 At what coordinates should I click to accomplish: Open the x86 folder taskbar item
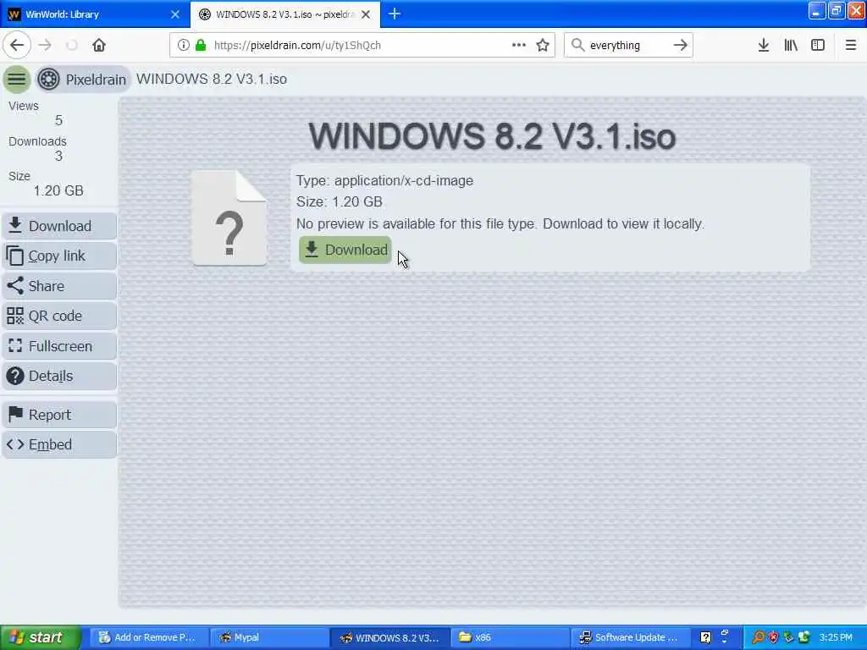510,637
